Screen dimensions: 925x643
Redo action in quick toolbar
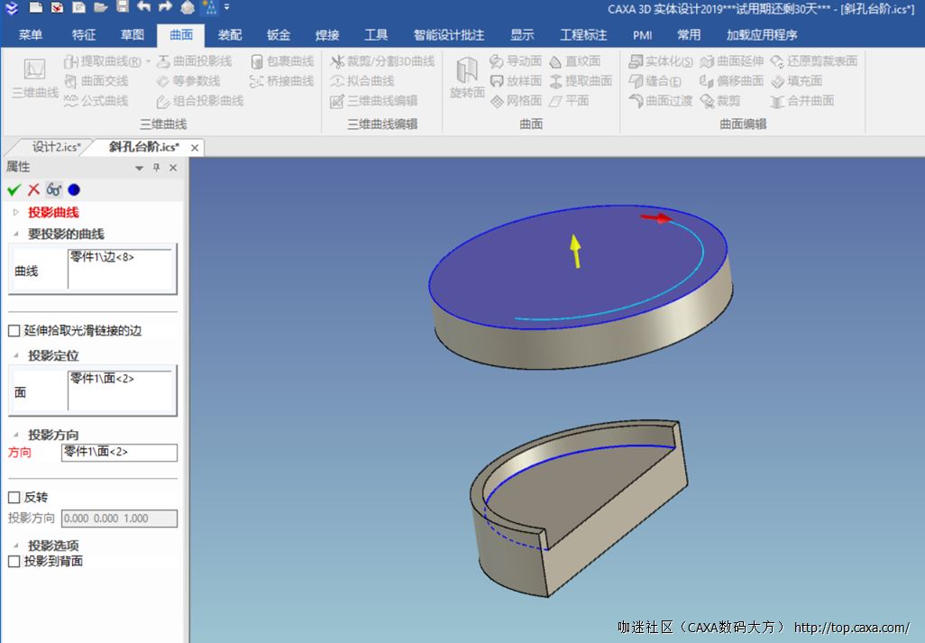[165, 7]
